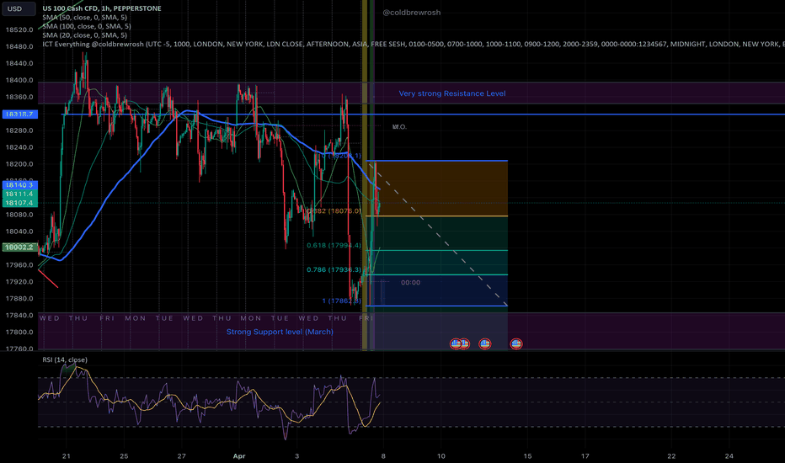This screenshot has height=463, width=785.
Task: Select the orange 0.382 Fibonacci level label
Action: [x=334, y=211]
